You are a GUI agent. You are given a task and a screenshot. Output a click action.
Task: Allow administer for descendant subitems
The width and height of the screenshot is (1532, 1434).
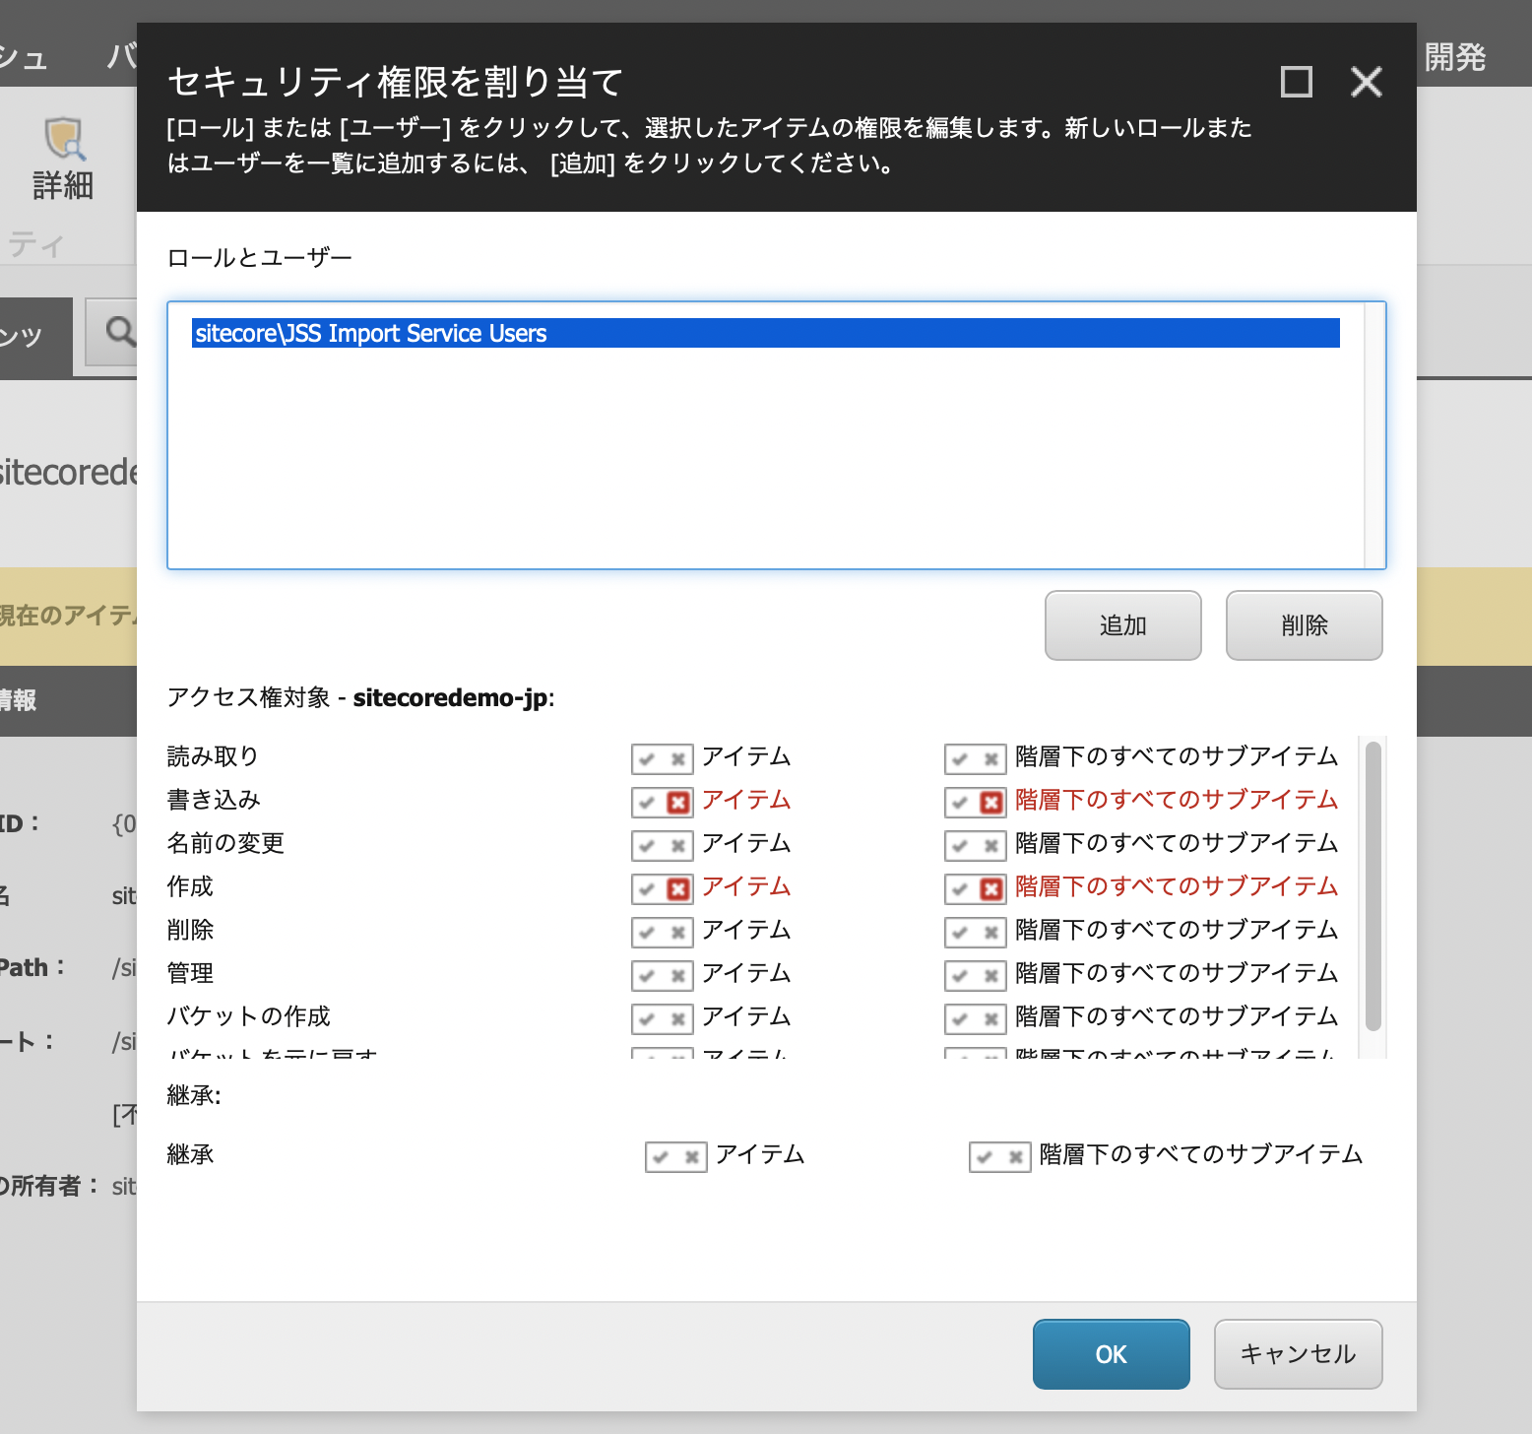click(x=960, y=976)
